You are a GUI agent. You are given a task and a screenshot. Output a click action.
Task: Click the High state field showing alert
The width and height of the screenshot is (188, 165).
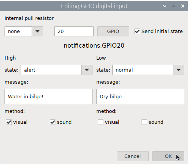(x=51, y=70)
